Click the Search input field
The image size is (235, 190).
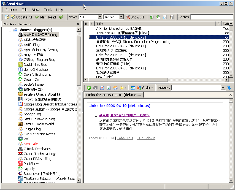tap(212, 17)
